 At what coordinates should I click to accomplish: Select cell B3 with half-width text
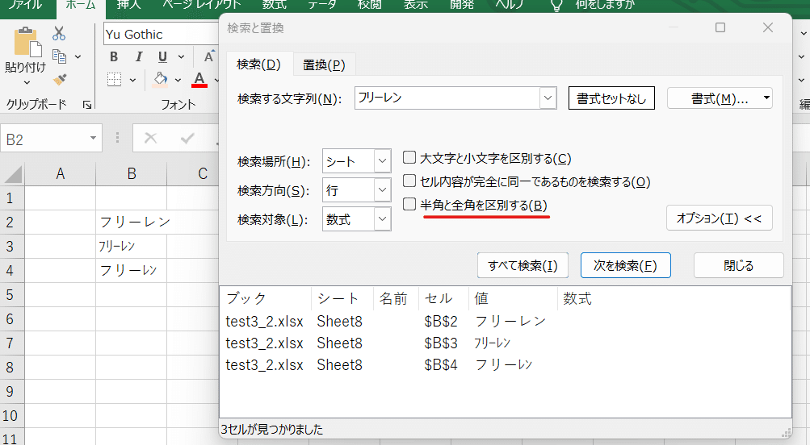[131, 246]
